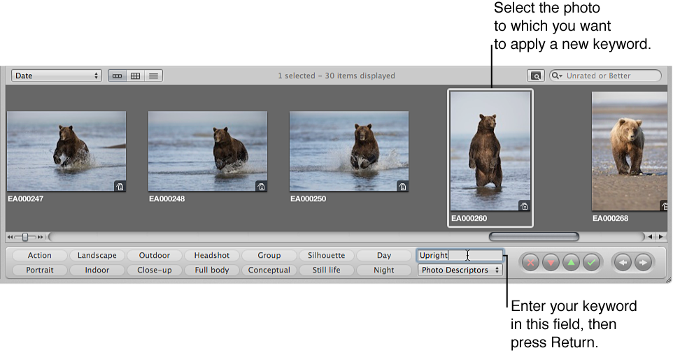Image resolution: width=673 pixels, height=355 pixels.
Task: Open the Date sort dropdown
Action: pos(57,76)
